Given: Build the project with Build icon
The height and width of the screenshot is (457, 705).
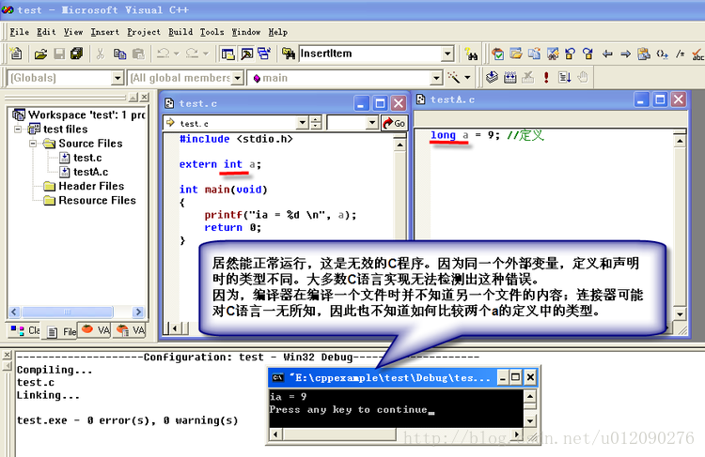Looking at the screenshot, I should [509, 78].
